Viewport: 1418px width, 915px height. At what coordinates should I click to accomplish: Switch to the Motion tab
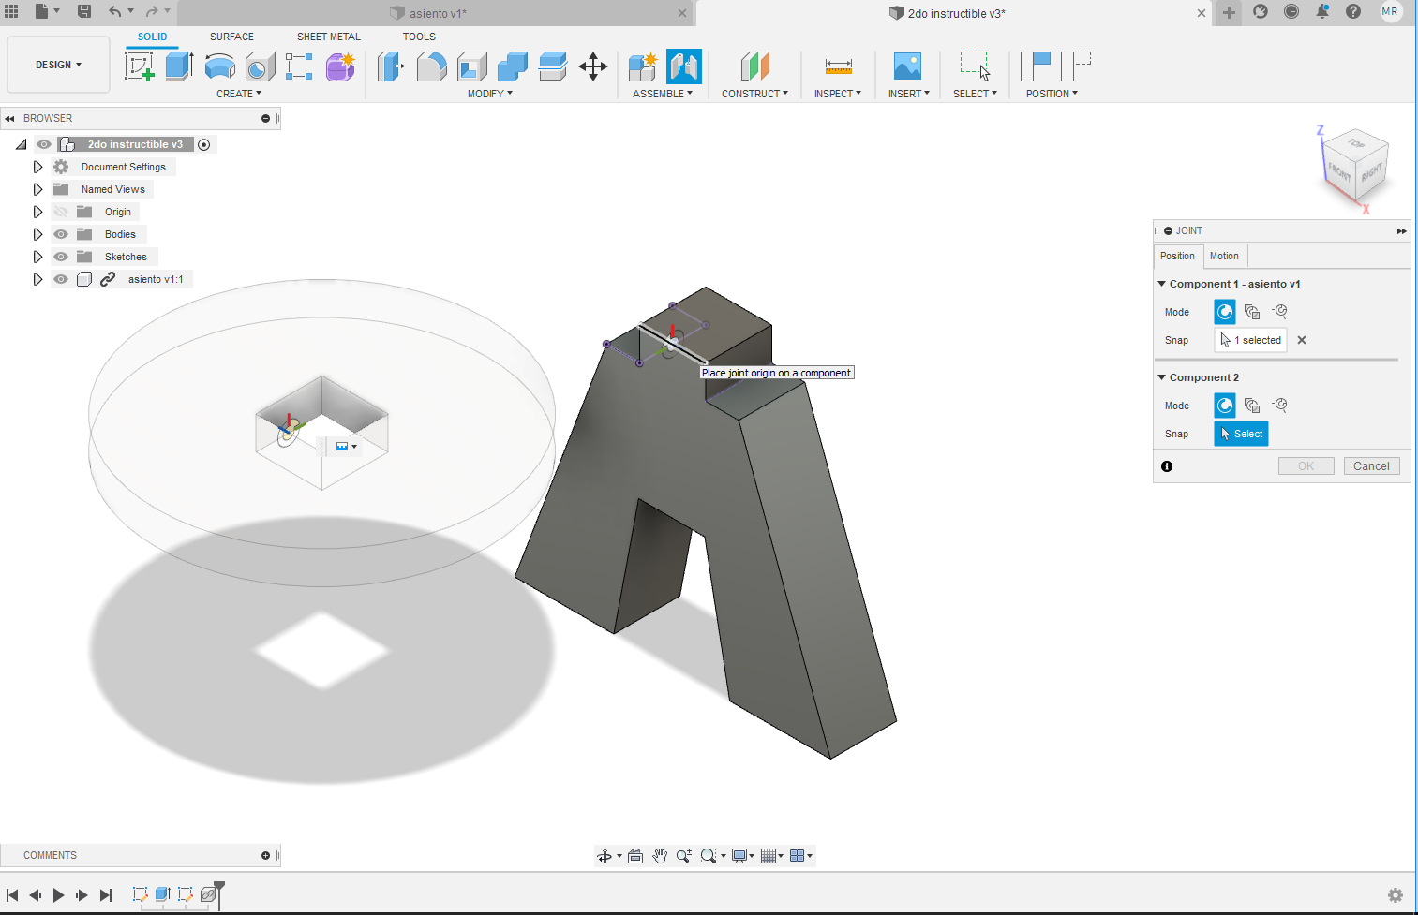tap(1224, 256)
